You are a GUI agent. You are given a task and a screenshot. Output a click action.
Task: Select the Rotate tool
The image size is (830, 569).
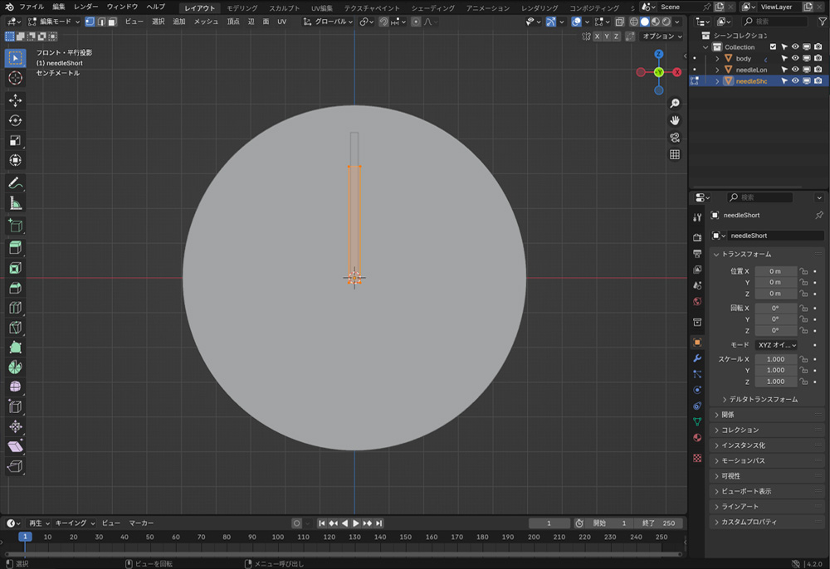click(x=15, y=120)
